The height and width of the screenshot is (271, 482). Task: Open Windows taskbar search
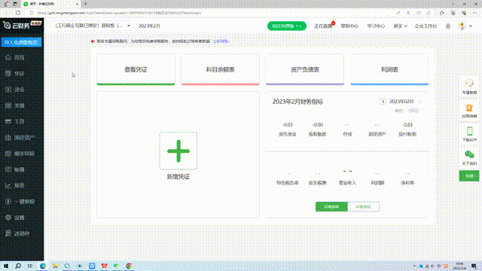[18, 266]
